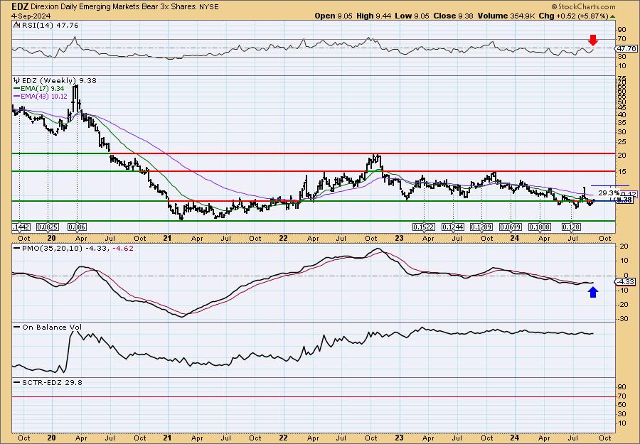Select the High 9.44 value
Viewport: 640px width, 444px height.
(373, 16)
